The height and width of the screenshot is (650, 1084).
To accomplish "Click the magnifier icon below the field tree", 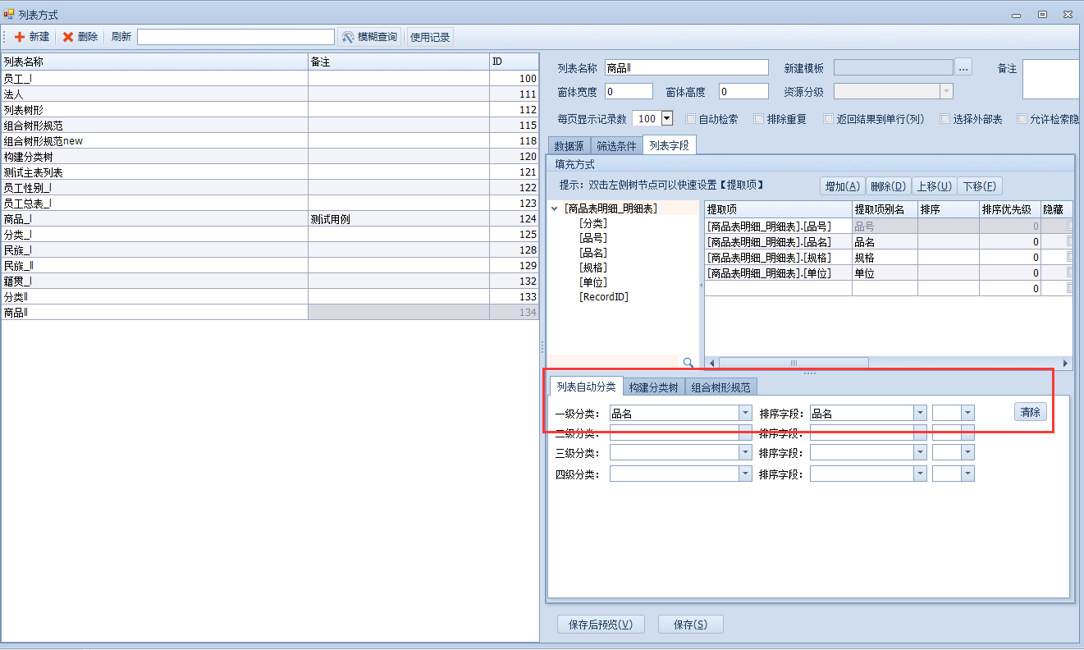I will 688,362.
